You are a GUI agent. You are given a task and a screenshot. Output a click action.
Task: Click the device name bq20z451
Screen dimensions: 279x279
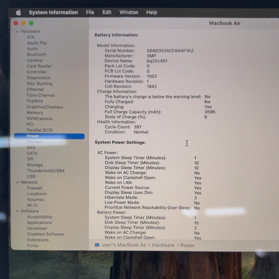pyautogui.click(x=157, y=61)
